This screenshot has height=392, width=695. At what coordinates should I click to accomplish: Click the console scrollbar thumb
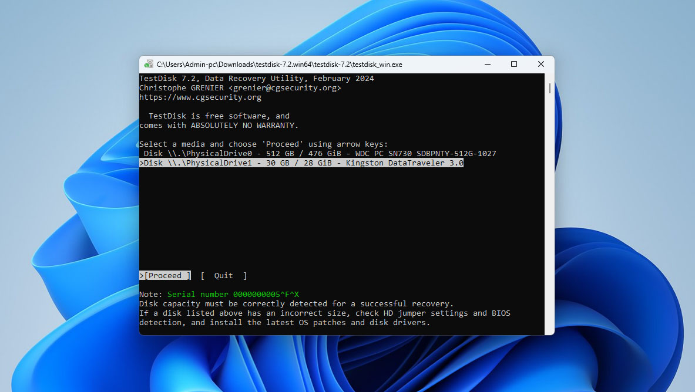[549, 88]
